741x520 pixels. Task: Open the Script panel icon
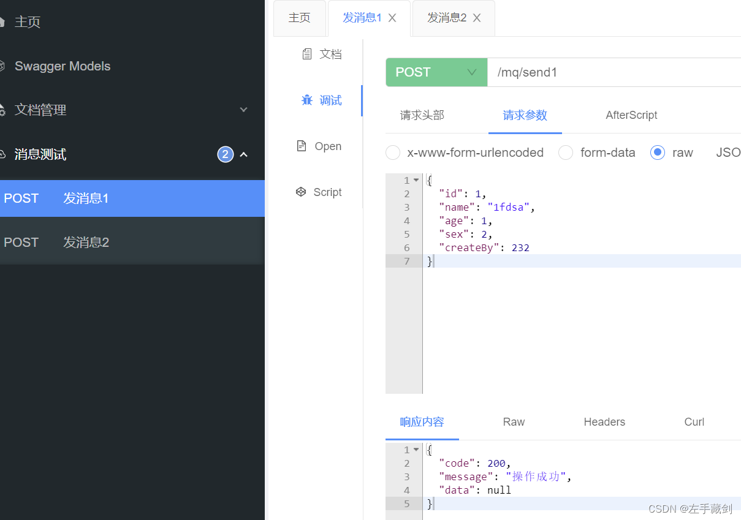pyautogui.click(x=300, y=192)
